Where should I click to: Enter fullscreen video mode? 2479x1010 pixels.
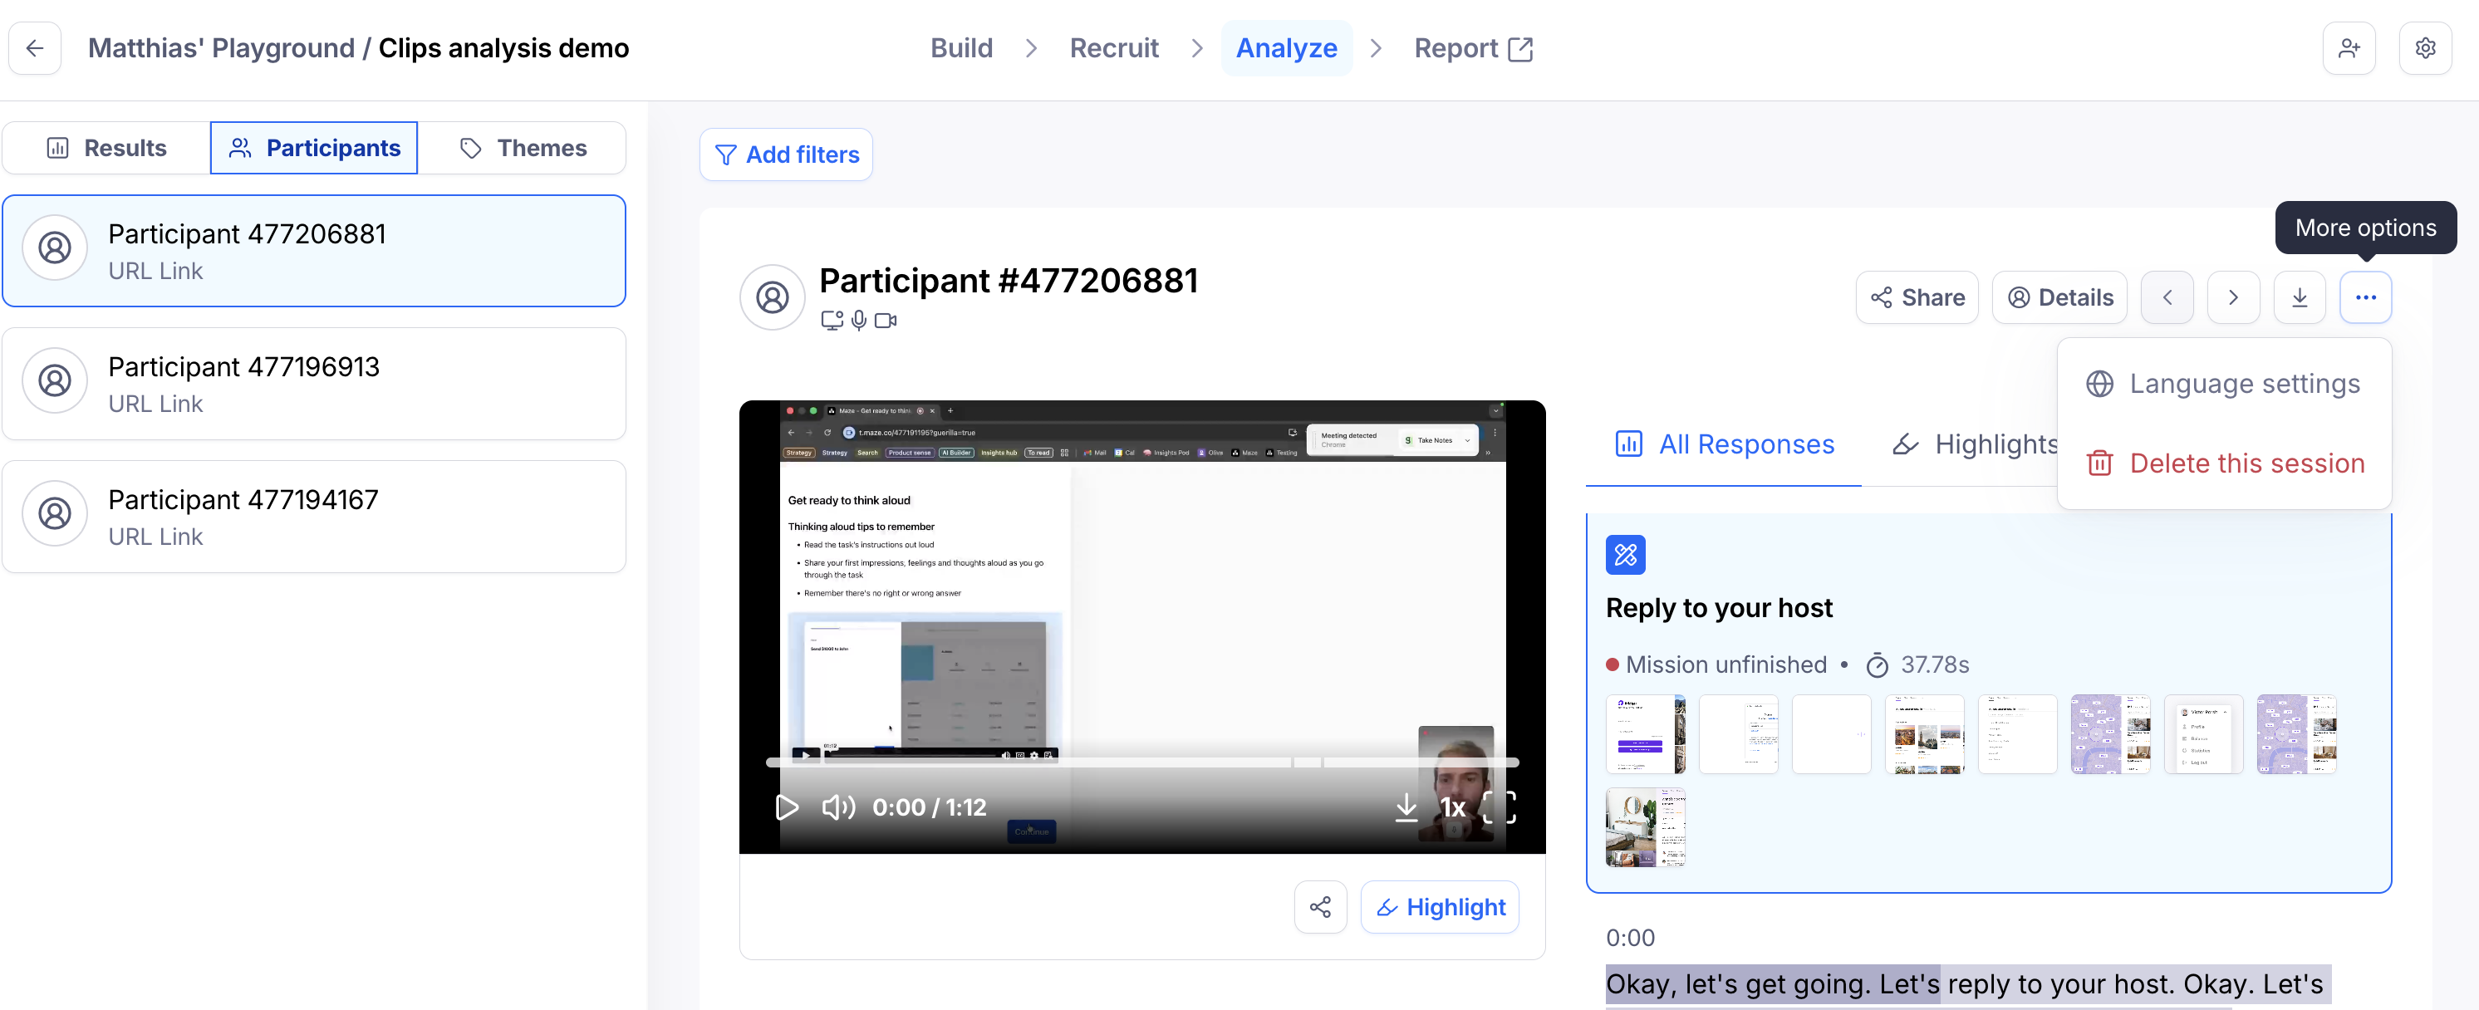point(1500,807)
